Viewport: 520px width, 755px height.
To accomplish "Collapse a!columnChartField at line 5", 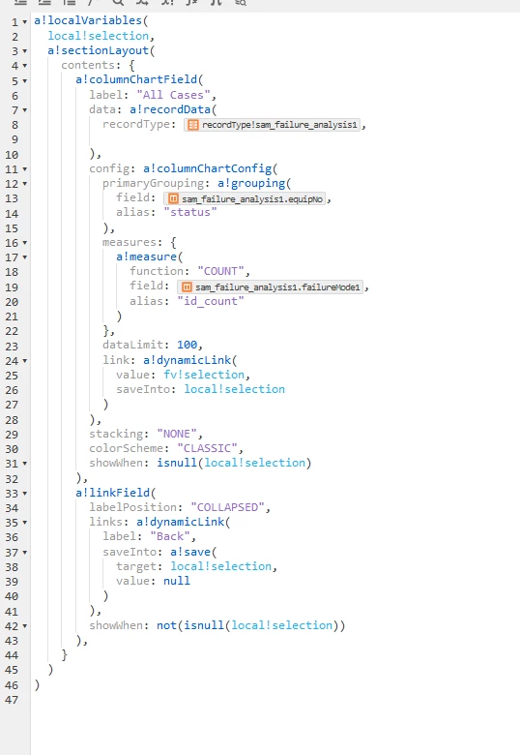I will (24, 81).
